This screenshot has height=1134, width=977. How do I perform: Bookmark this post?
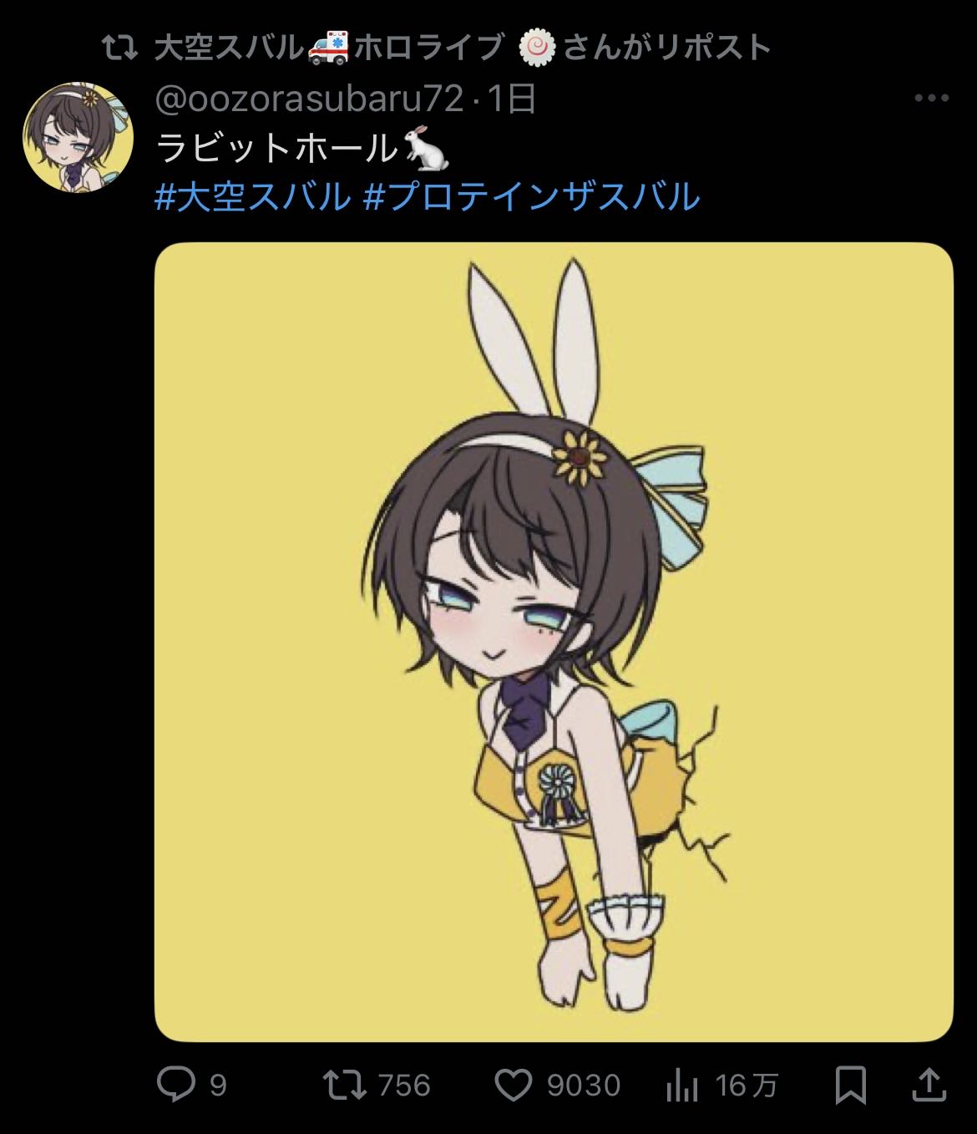point(851,1085)
